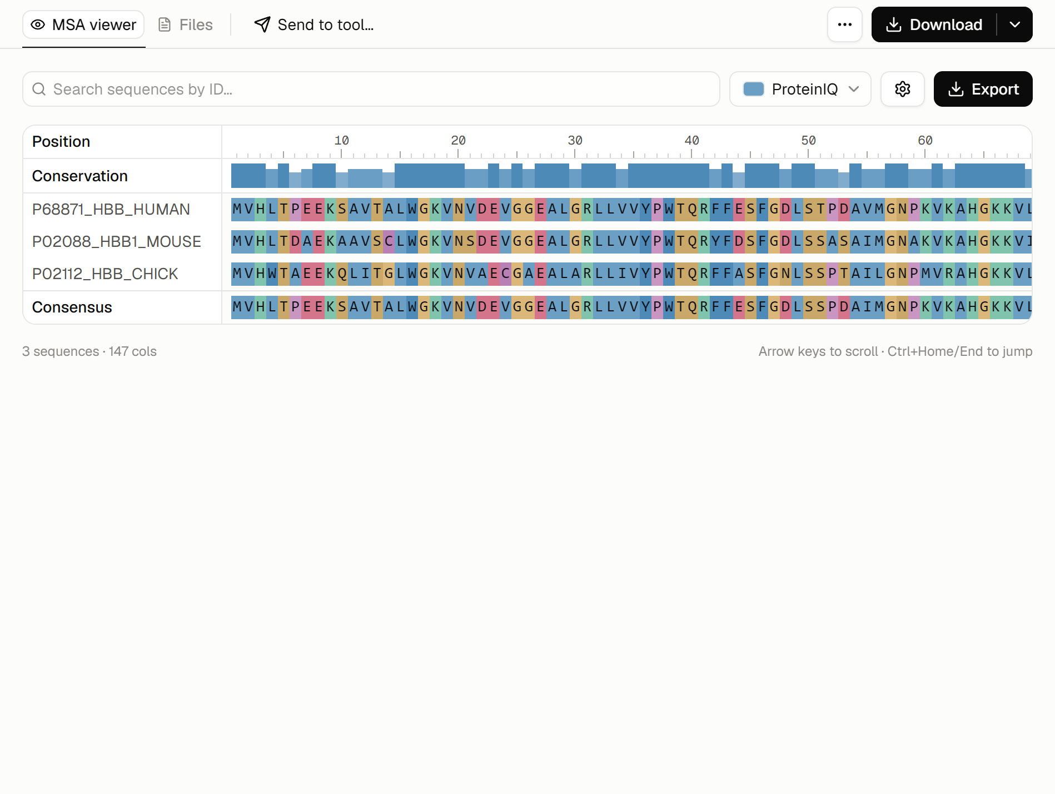Expand the Download dropdown arrow

[1015, 24]
